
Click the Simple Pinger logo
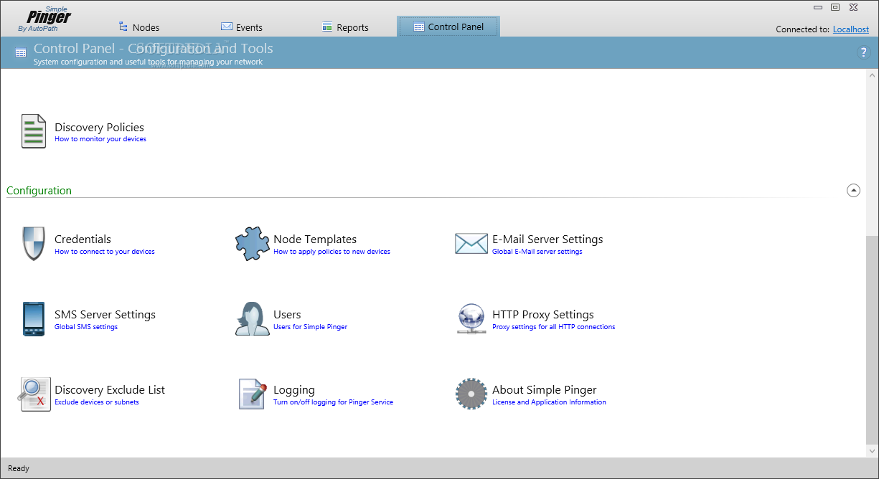pos(44,19)
